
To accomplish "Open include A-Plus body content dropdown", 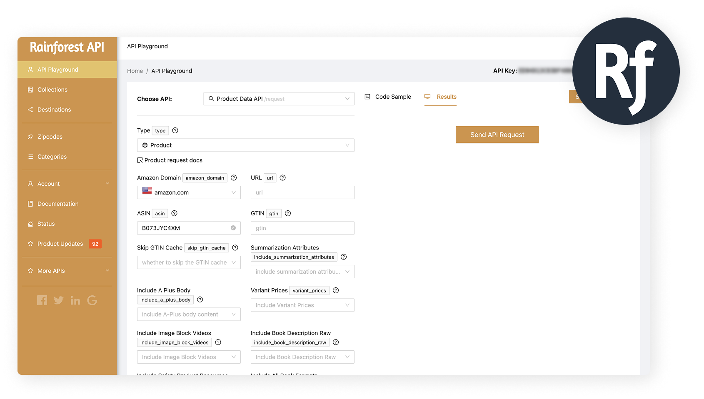I will pyautogui.click(x=189, y=314).
